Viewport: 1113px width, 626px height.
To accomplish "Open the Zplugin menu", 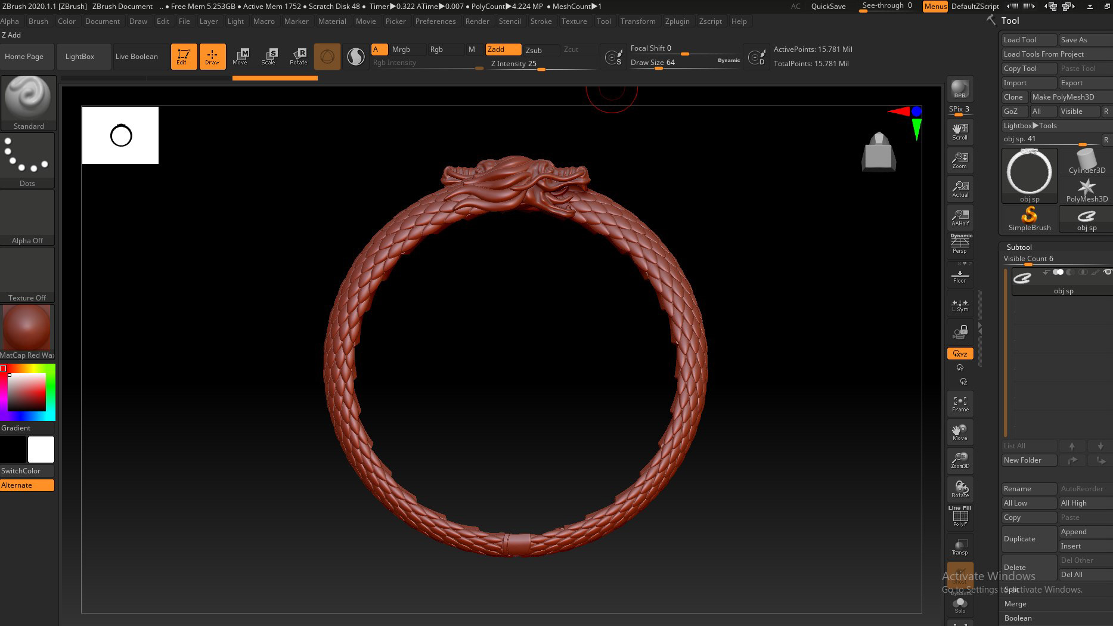I will [x=677, y=21].
